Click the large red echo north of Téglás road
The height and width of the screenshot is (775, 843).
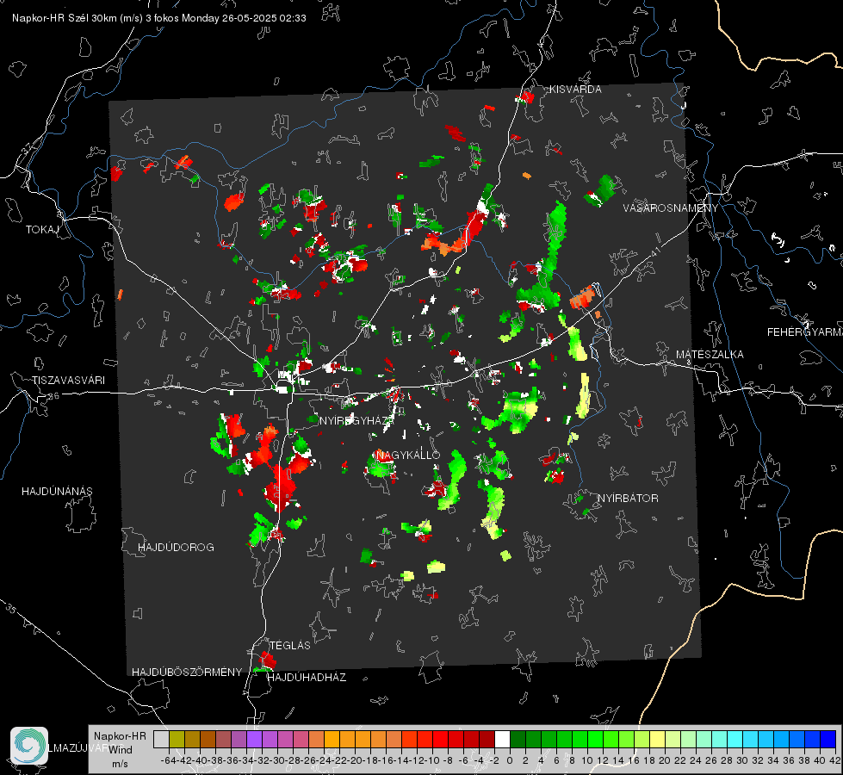click(280, 487)
